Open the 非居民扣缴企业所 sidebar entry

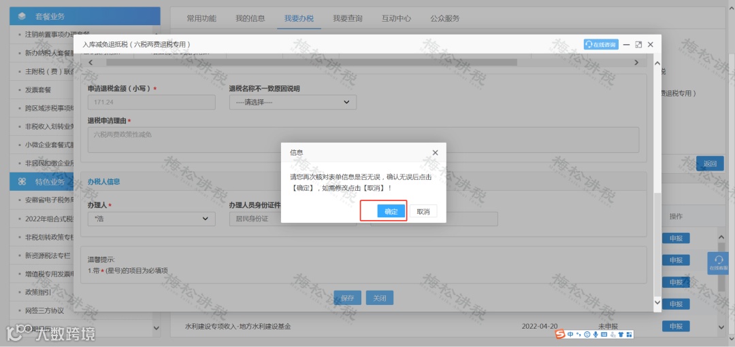tap(49, 163)
